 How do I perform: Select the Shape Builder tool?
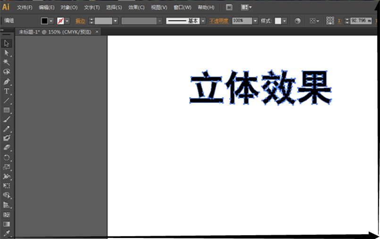(x=7, y=195)
